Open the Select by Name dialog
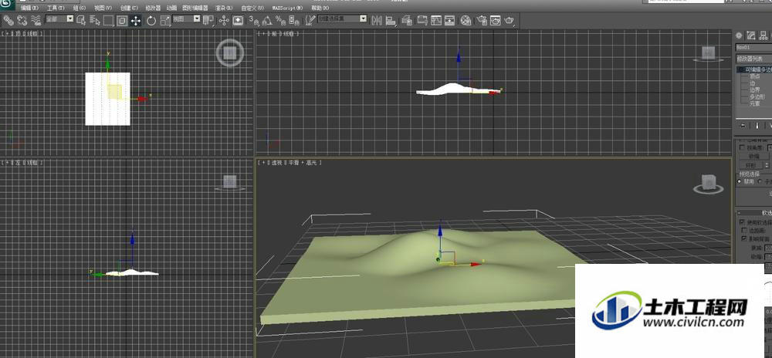Image resolution: width=772 pixels, height=358 pixels. pyautogui.click(x=94, y=20)
